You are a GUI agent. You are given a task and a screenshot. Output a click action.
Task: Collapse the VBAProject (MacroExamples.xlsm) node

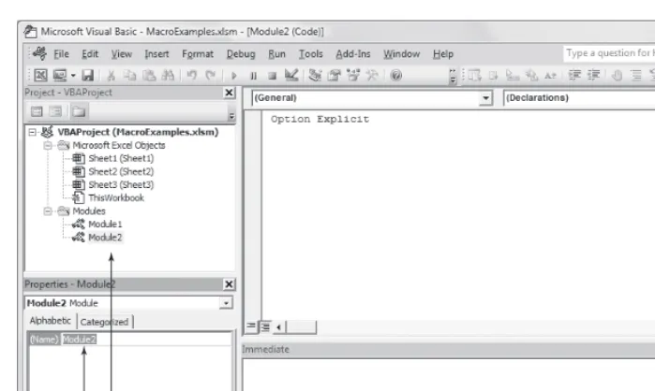tap(32, 132)
